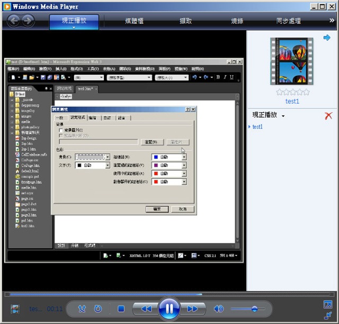The image size is (339, 324).
Task: View the video in full screen
Action: pyautogui.click(x=328, y=304)
